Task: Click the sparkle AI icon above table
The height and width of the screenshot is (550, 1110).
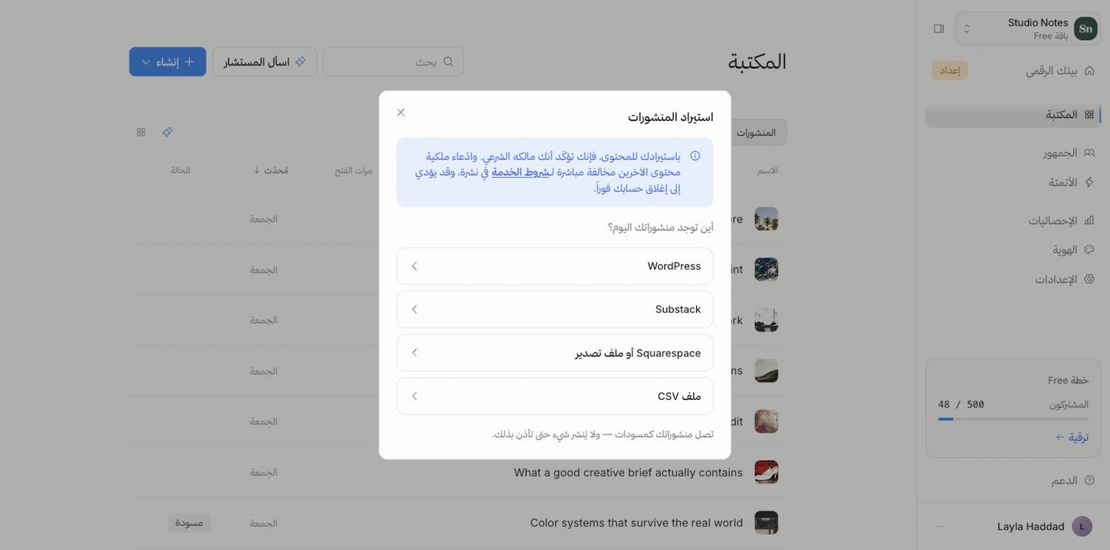Action: click(x=168, y=132)
